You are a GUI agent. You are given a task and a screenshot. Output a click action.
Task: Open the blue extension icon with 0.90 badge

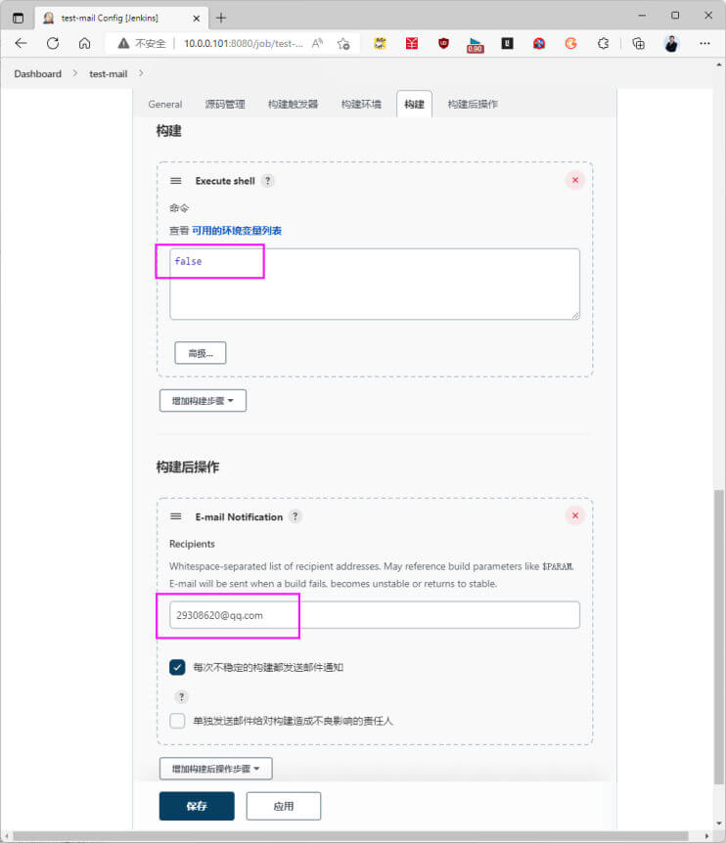[476, 45]
